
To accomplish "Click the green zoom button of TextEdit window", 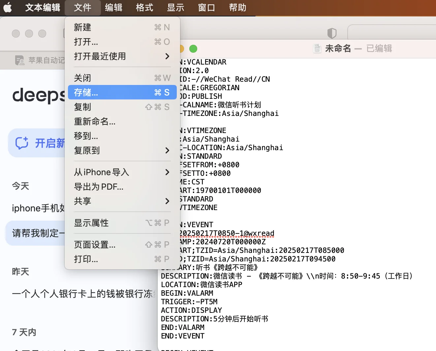I will coord(193,49).
